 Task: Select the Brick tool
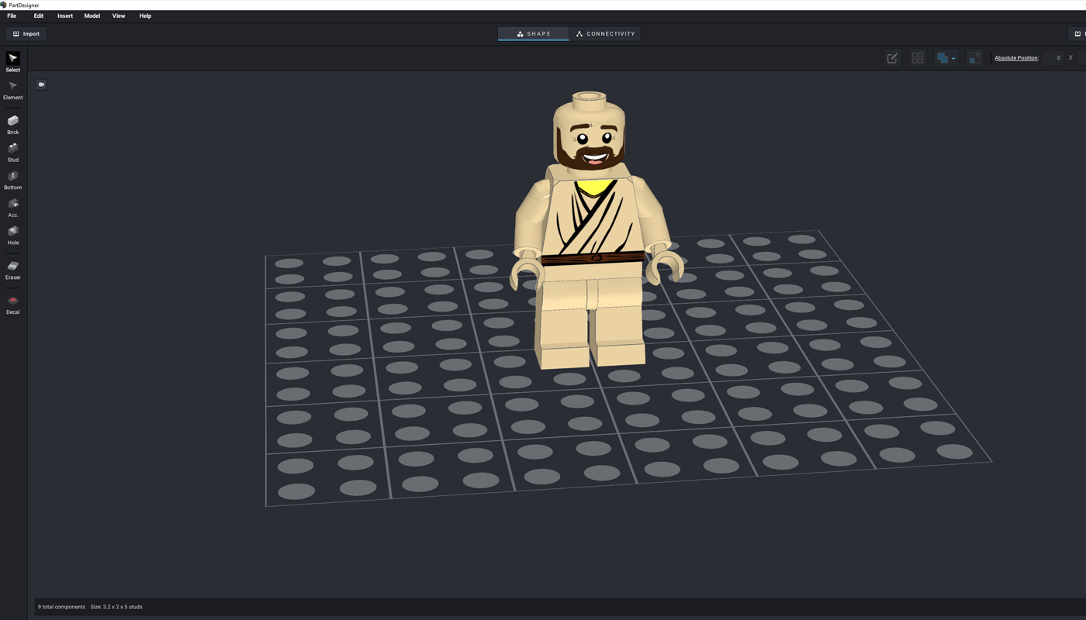[13, 124]
